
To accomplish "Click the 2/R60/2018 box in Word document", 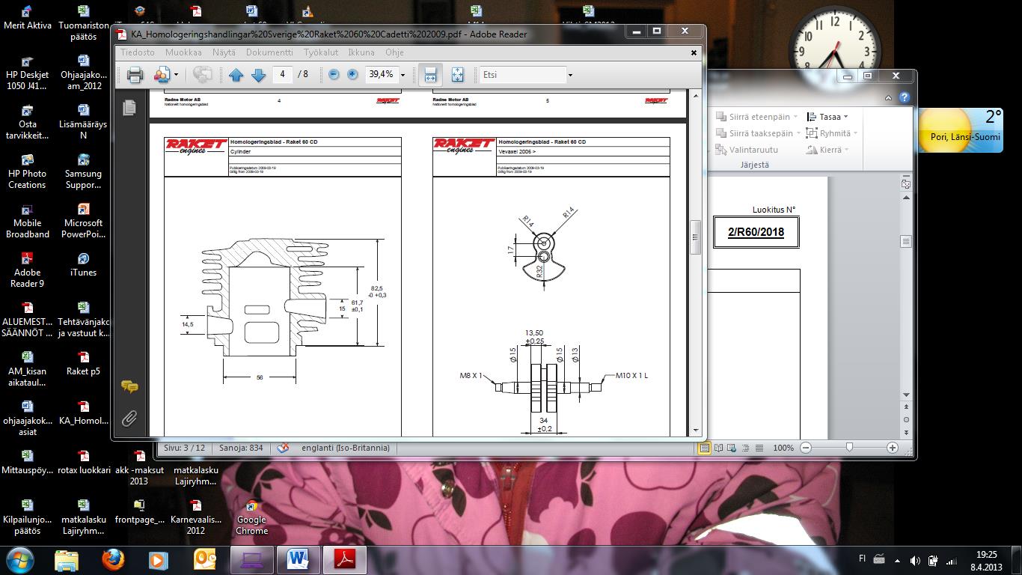I will (756, 232).
